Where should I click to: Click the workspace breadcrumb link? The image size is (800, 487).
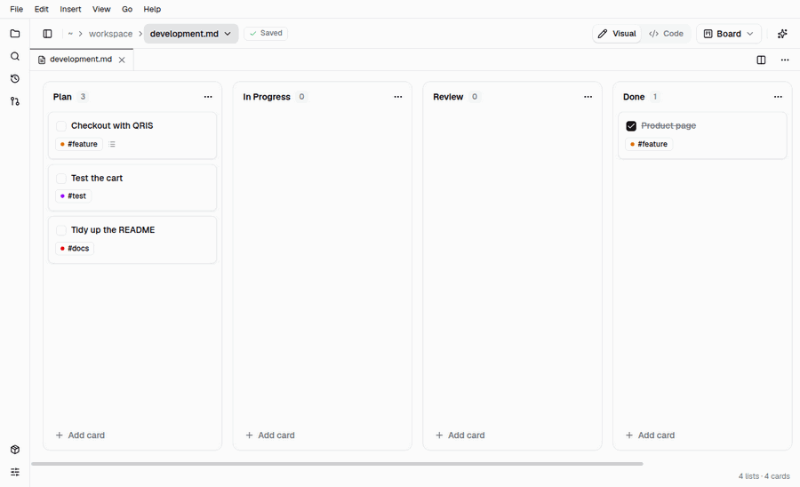111,34
